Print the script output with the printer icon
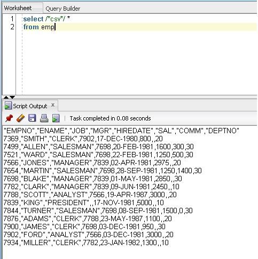 coord(44,118)
